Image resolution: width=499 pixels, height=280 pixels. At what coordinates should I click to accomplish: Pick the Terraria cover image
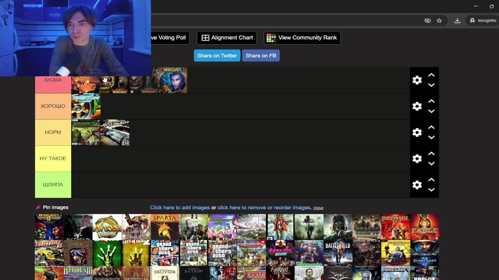pyautogui.click(x=309, y=253)
